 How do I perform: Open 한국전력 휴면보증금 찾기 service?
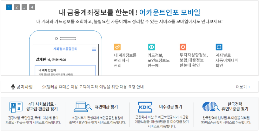click(235, 107)
